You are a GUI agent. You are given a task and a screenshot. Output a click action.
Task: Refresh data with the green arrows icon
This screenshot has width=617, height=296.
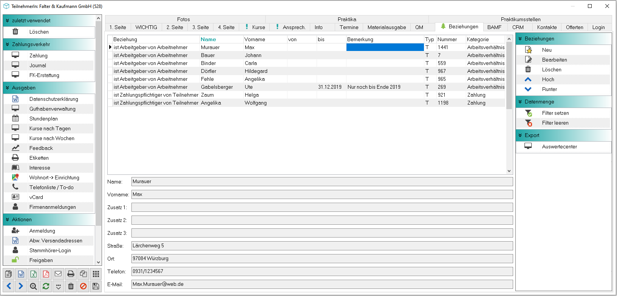click(46, 286)
